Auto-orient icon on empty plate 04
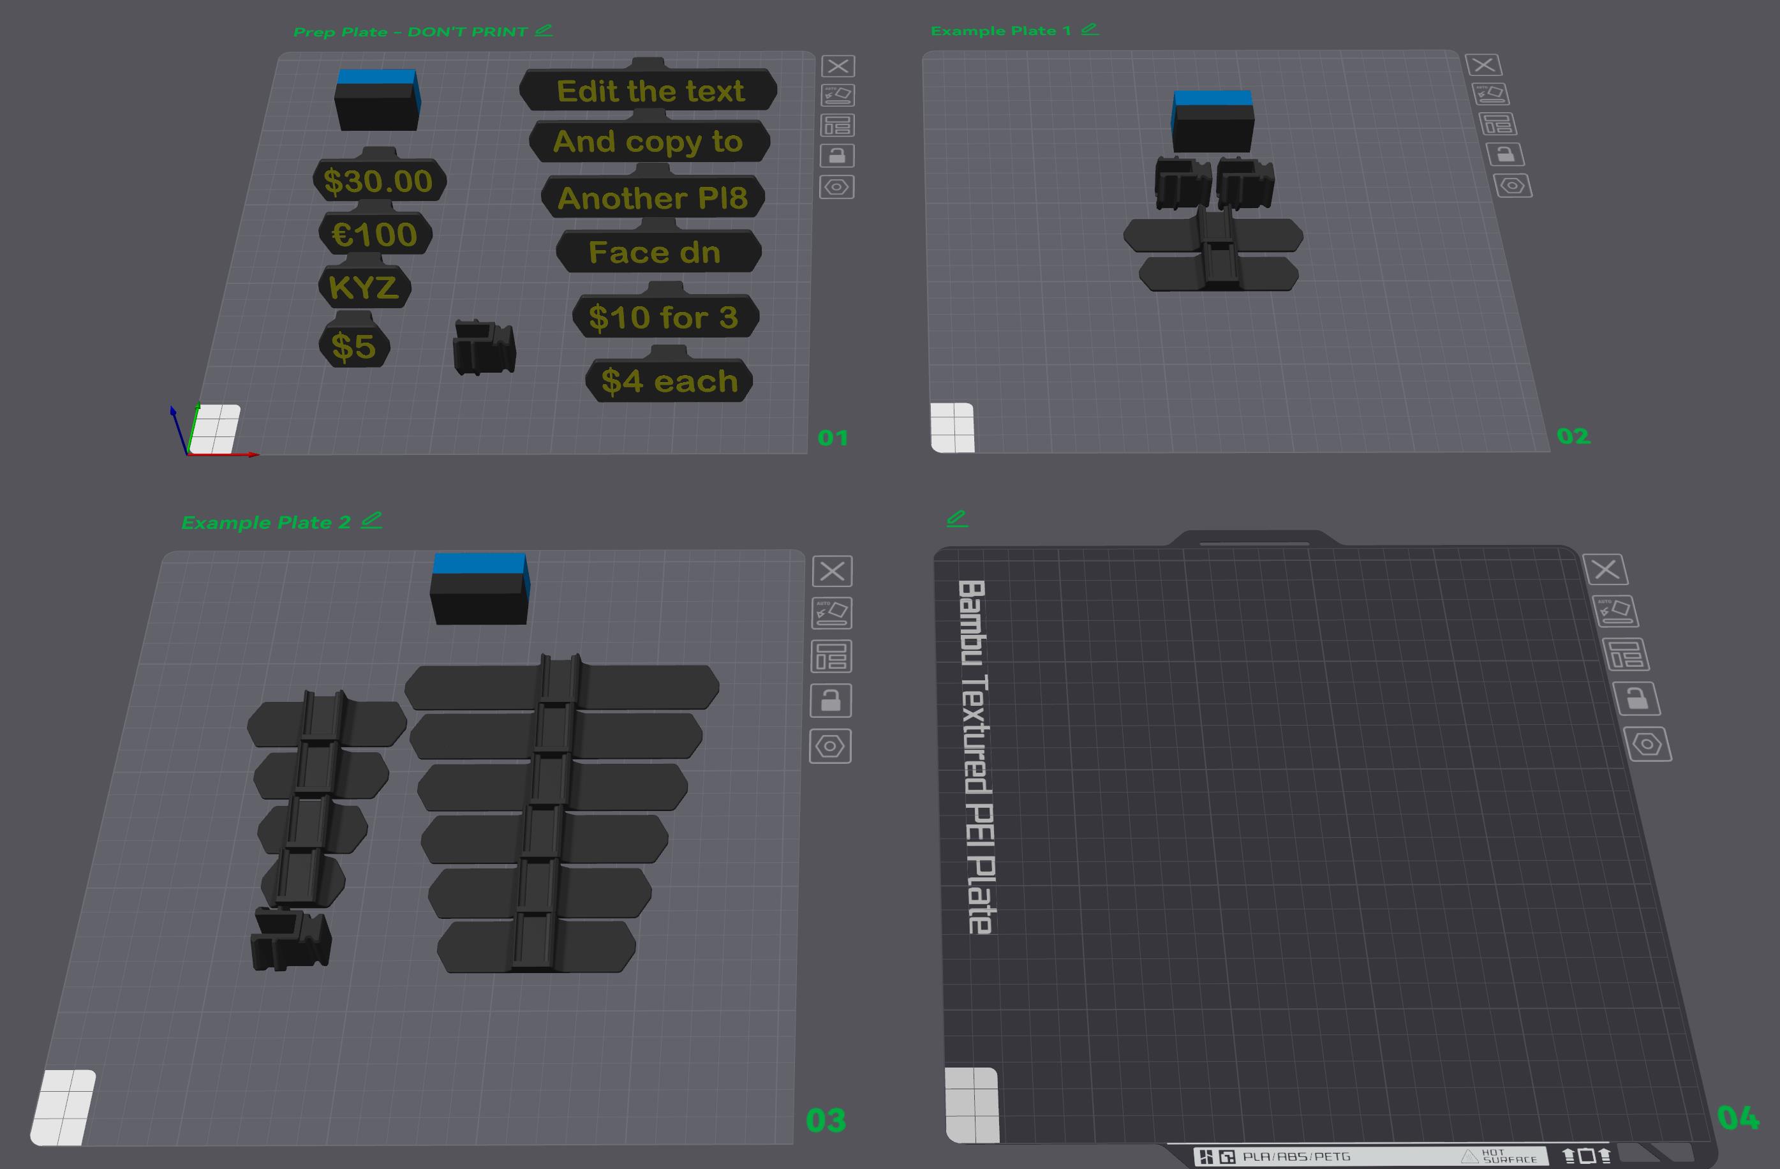The image size is (1780, 1169). point(1615,611)
